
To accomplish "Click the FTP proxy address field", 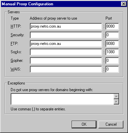I will (66, 44).
